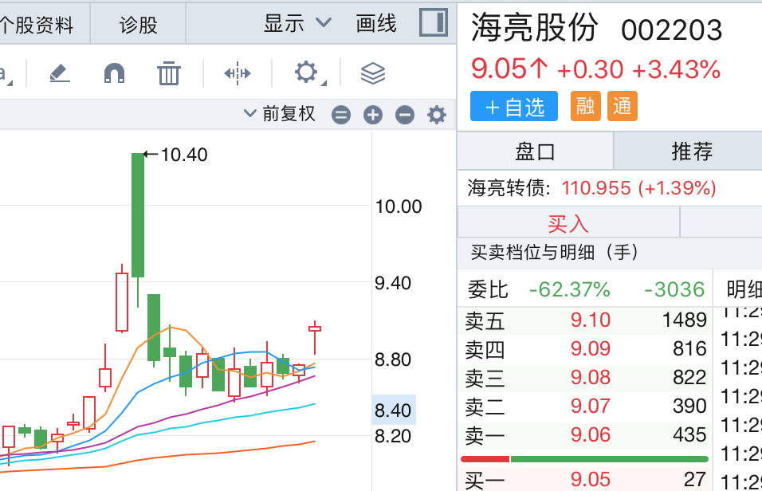The height and width of the screenshot is (491, 762).
Task: Add stock with +自选 button
Action: [x=513, y=106]
